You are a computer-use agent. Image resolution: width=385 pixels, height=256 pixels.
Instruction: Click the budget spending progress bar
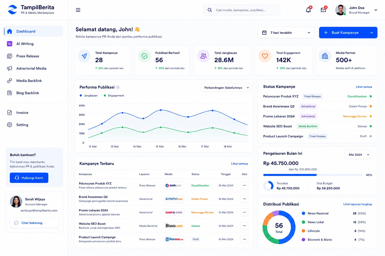pos(313,175)
